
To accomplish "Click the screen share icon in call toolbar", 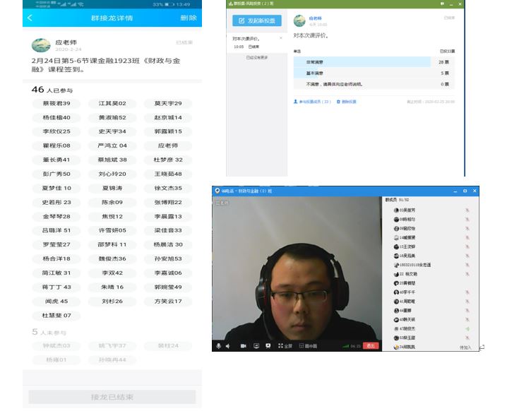I will tap(256, 346).
